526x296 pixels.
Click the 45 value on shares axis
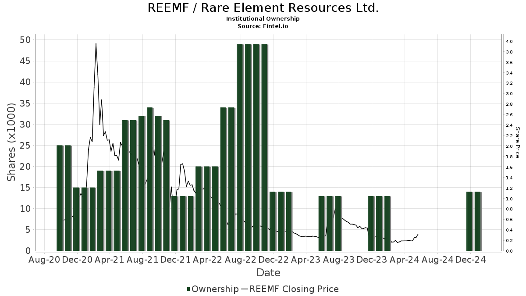[x=25, y=61]
